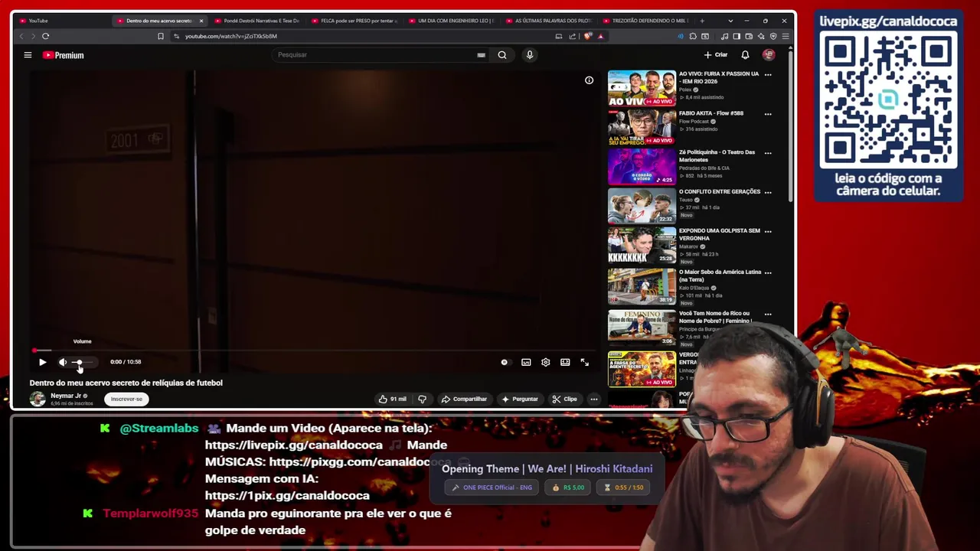Screen dimensions: 980x551
Task: Start voice search with the microphone
Action: tap(529, 55)
